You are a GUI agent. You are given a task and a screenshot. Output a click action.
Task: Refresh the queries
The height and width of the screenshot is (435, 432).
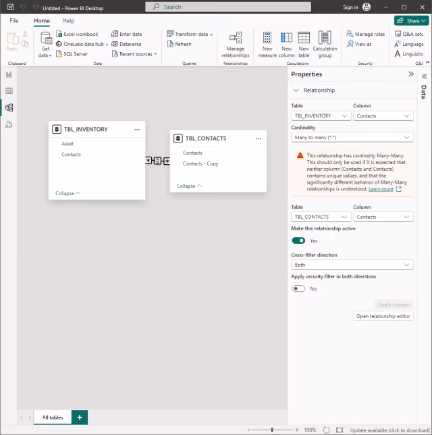point(180,44)
